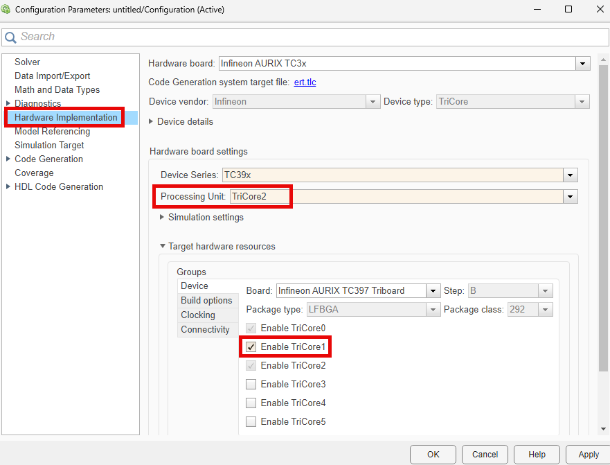
Task: Uncheck the Enable TriCore1 checkbox
Action: tap(251, 346)
